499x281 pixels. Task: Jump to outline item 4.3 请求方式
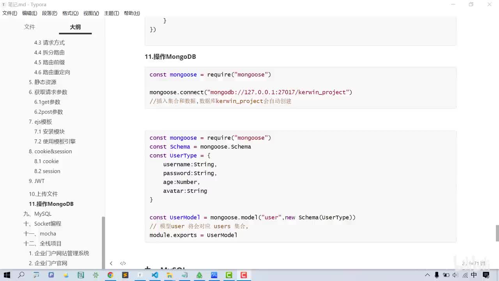pos(50,43)
